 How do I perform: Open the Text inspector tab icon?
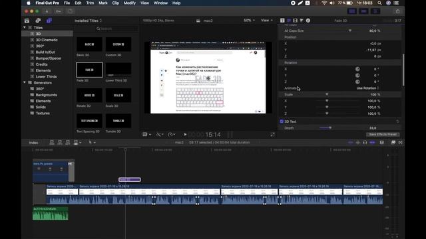pyautogui.click(x=289, y=21)
